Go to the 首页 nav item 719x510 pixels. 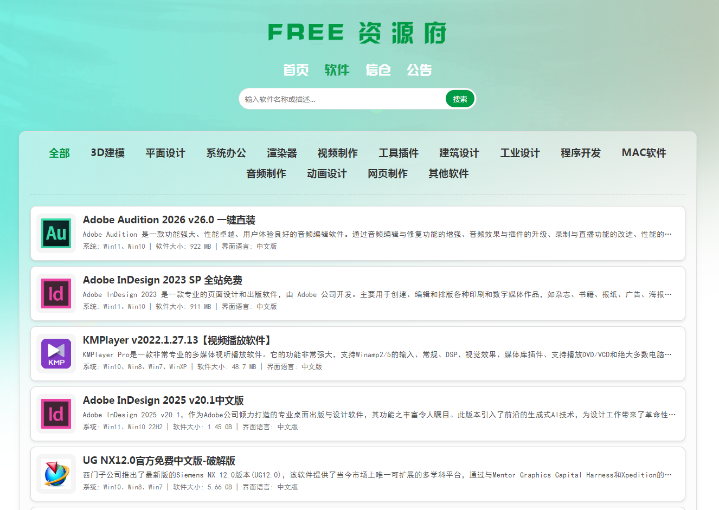296,70
